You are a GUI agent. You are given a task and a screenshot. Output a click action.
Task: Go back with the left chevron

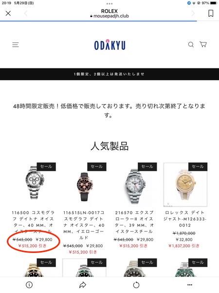pos(26,14)
